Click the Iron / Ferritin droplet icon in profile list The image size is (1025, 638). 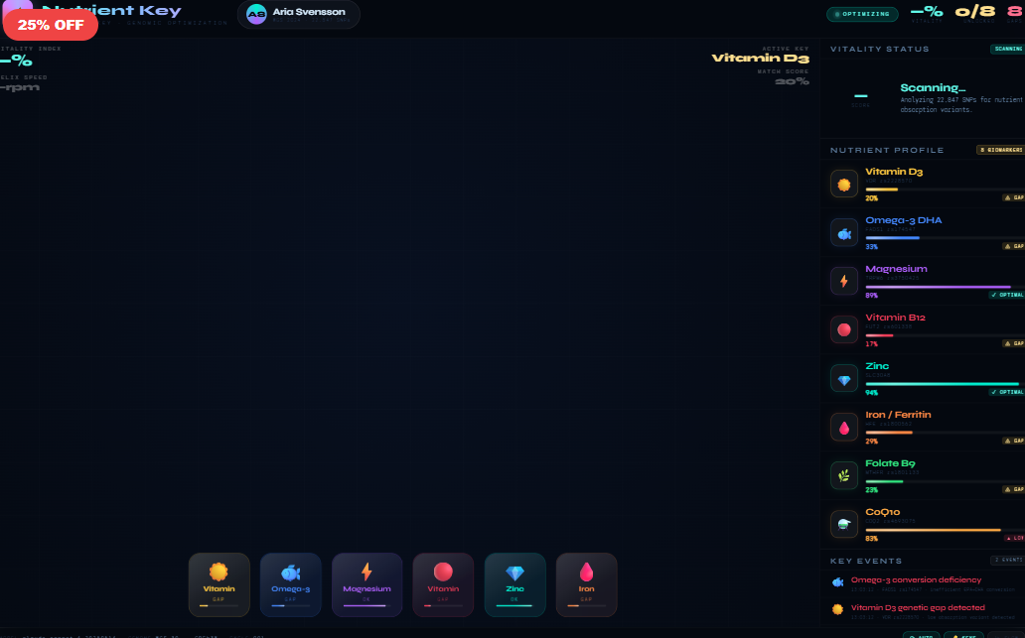point(844,427)
